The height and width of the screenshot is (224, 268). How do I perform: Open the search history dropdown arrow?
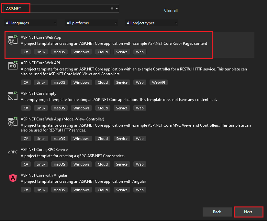click(117, 8)
